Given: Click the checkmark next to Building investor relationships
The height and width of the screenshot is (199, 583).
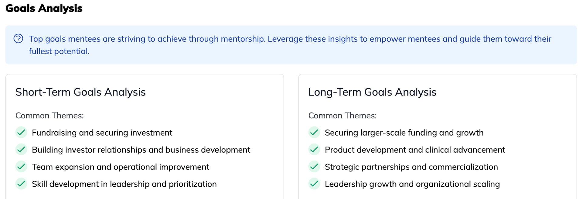Looking at the screenshot, I should click(x=21, y=150).
